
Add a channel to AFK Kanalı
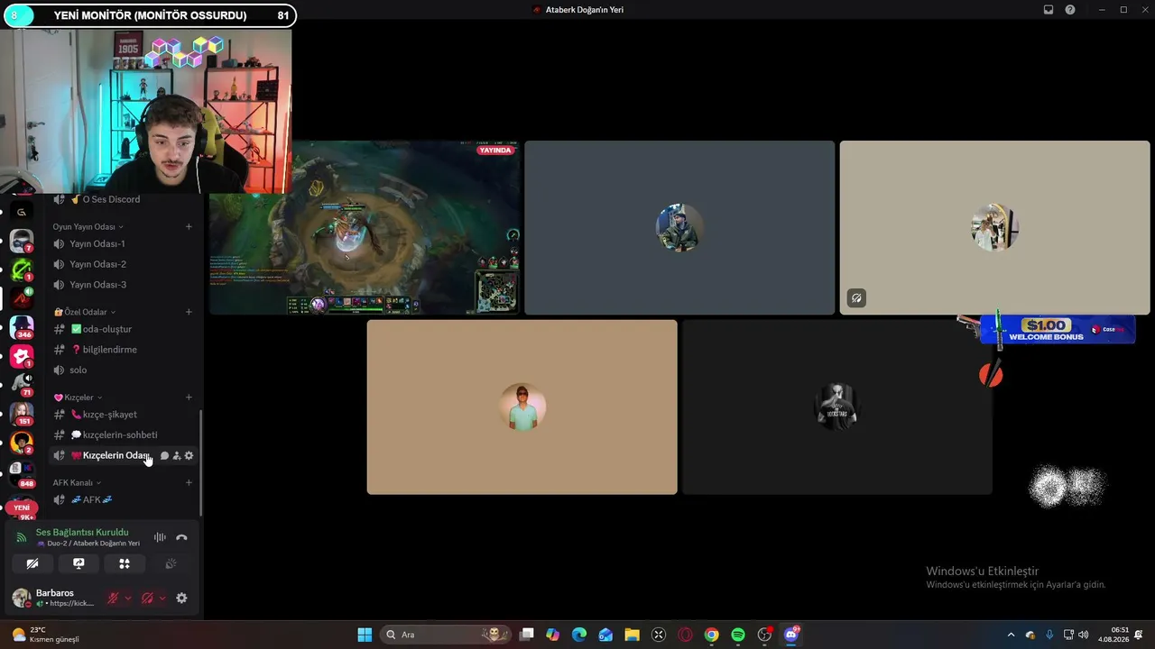click(x=189, y=483)
